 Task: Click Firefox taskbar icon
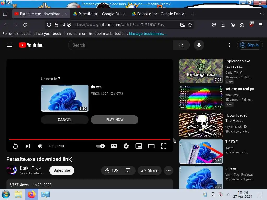(32, 194)
